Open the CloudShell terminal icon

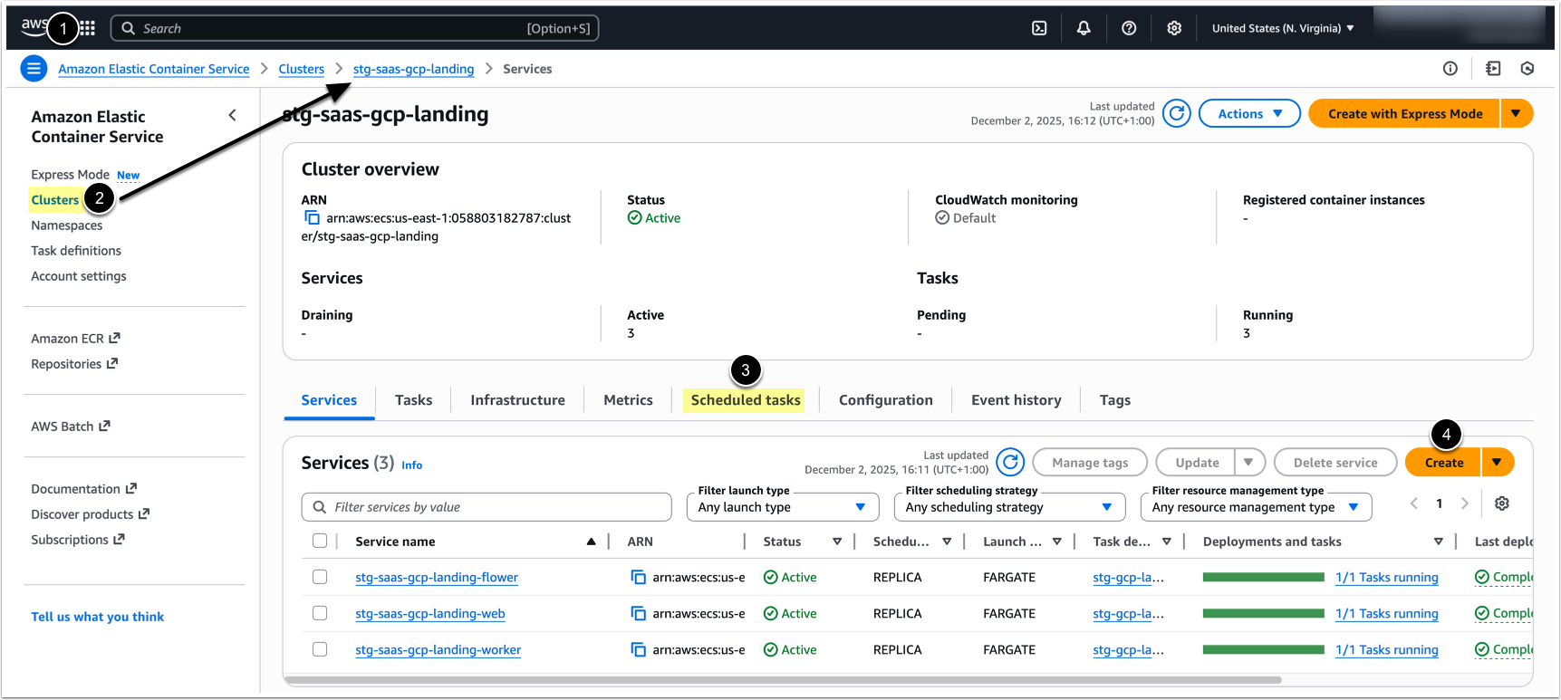[x=1039, y=28]
